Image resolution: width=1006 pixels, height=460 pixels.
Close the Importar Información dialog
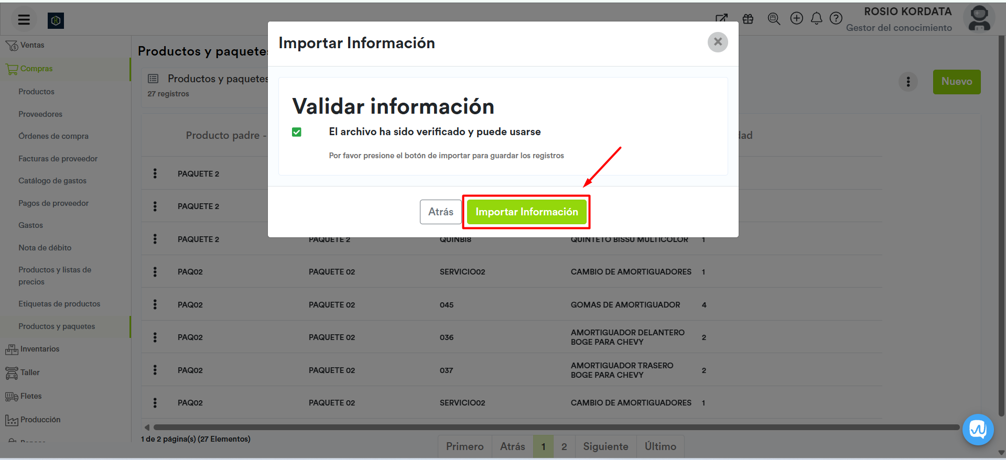[x=718, y=42]
